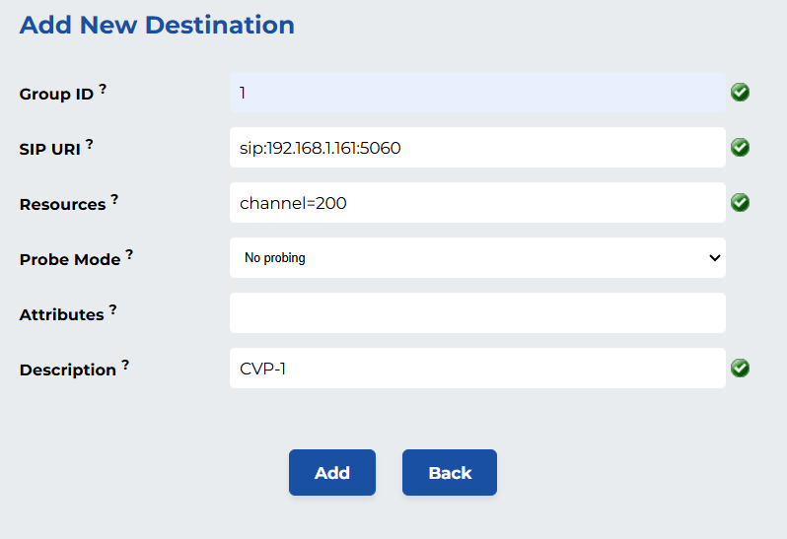Click the Group ID help question mark
Screen dimensions: 787x539
[103, 89]
